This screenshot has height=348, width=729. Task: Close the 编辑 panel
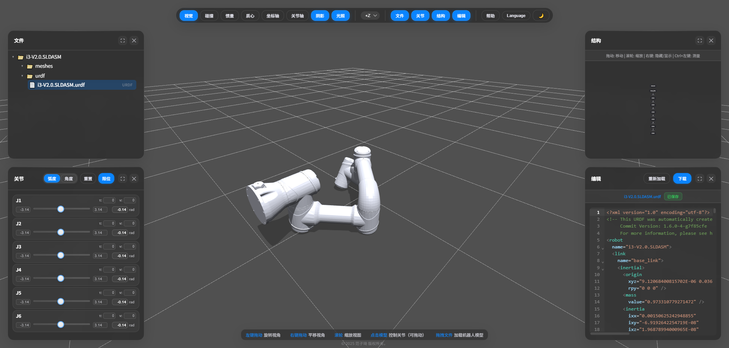click(x=711, y=179)
